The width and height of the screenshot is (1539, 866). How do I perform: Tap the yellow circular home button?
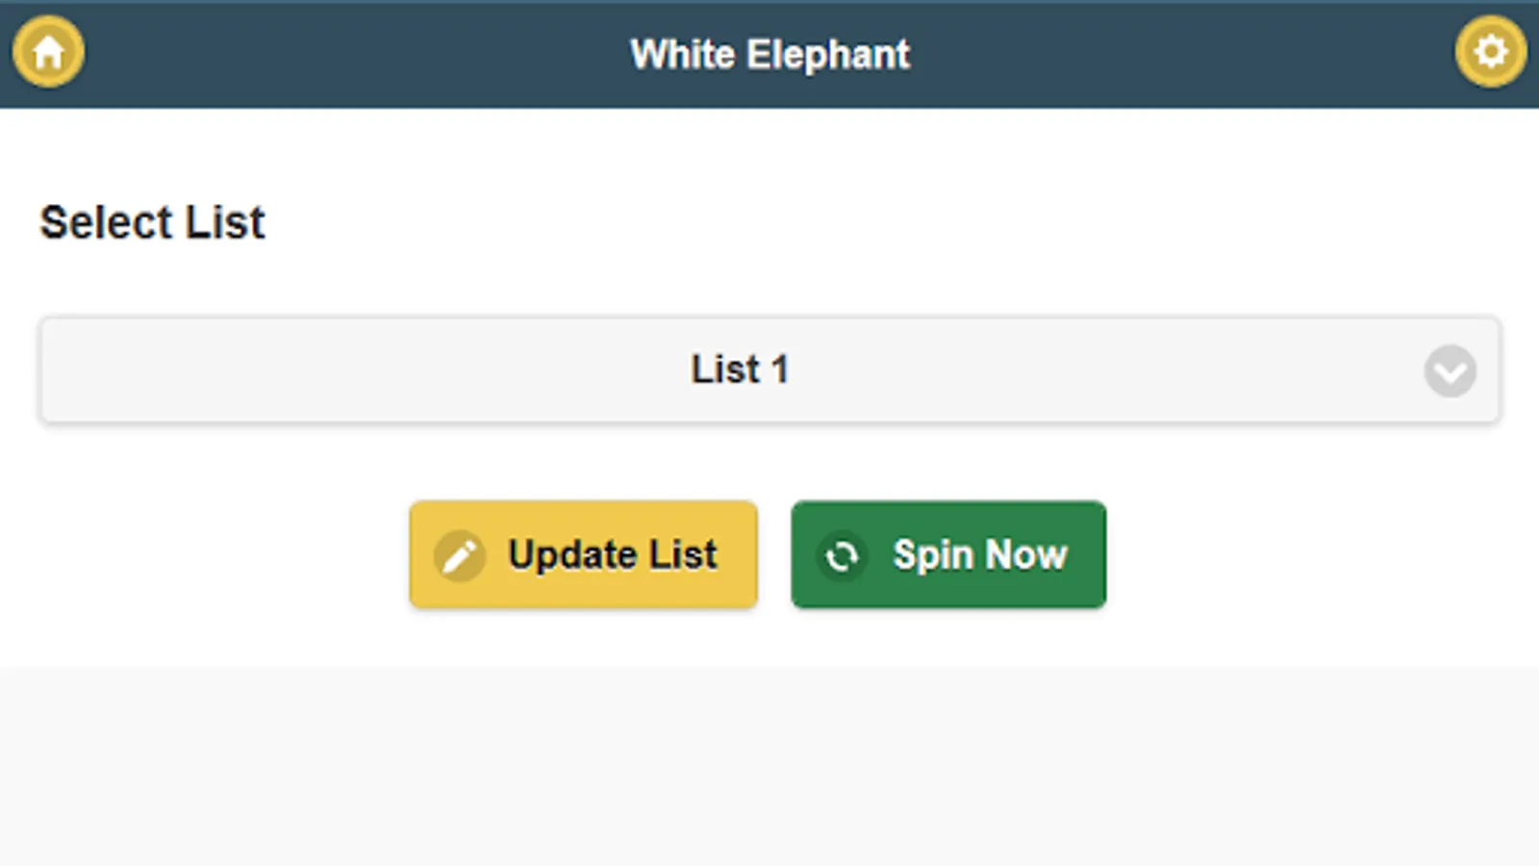(x=48, y=52)
